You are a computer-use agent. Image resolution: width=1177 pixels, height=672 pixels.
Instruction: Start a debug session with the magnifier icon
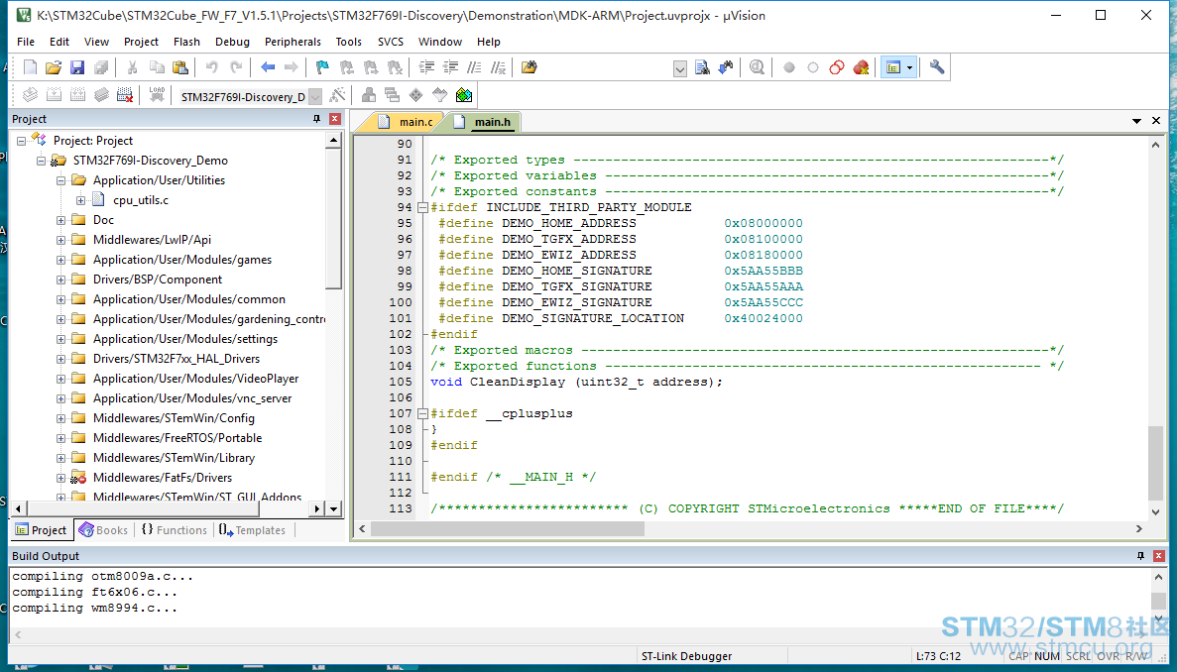757,67
